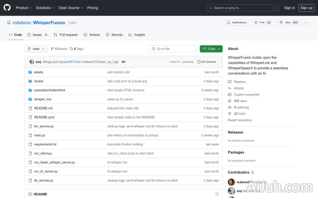Open the star lists dropdown arrow
This screenshot has width=318, height=198.
click(x=306, y=22)
